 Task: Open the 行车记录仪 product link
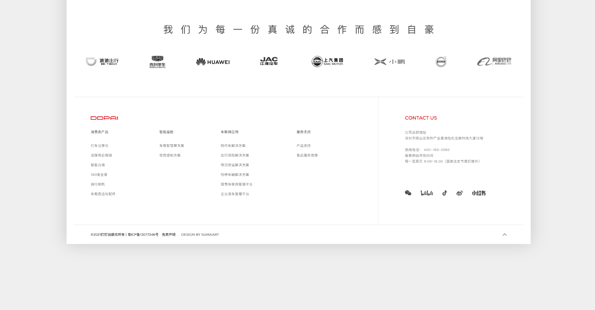coord(100,146)
